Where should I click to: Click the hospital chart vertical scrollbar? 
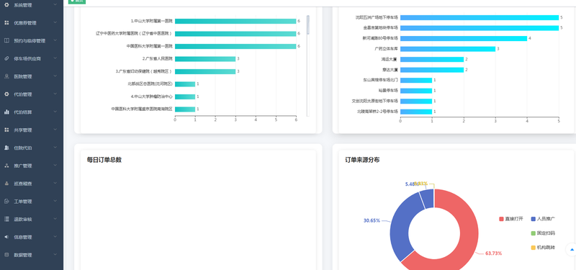[308, 66]
